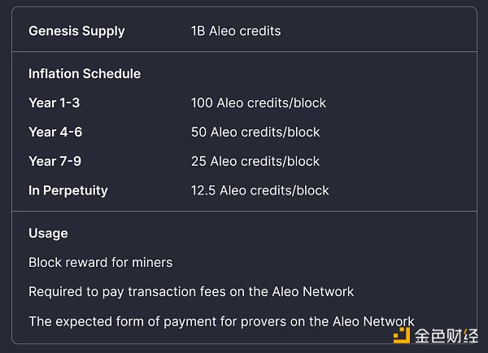Screen dimensions: 488x353
Task: Select the expected form of payment line
Action: click(x=221, y=321)
